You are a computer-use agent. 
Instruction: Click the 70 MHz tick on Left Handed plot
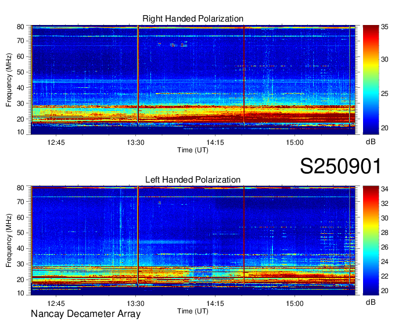point(20,202)
